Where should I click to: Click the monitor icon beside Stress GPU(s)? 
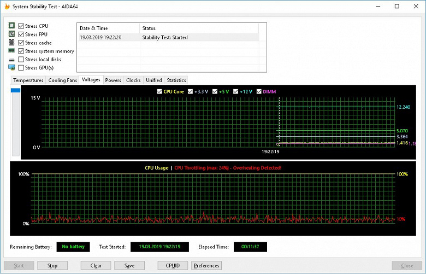[x=11, y=67]
